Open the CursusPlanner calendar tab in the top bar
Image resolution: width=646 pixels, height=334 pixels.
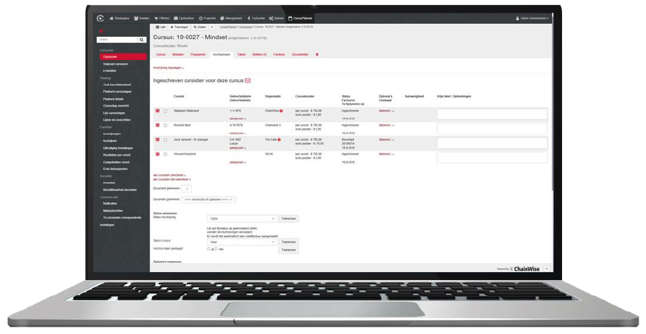[x=300, y=18]
